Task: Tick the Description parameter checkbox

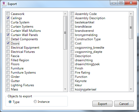Action: pyautogui.click(x=72, y=56)
